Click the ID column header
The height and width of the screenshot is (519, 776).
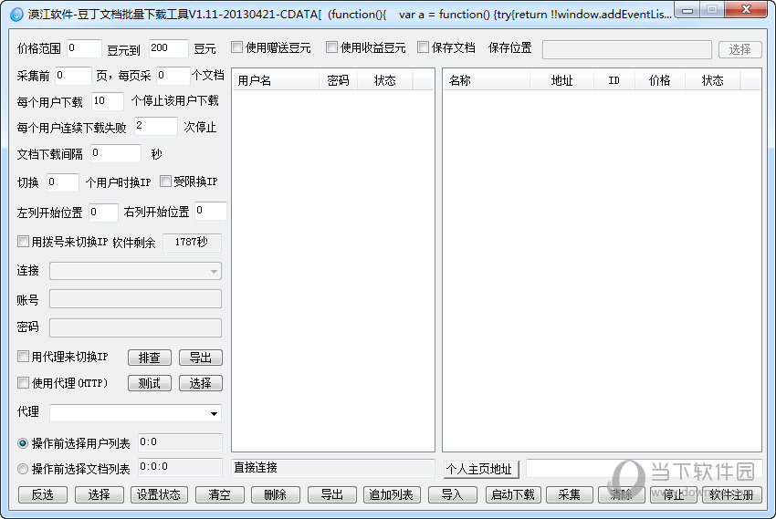click(613, 80)
